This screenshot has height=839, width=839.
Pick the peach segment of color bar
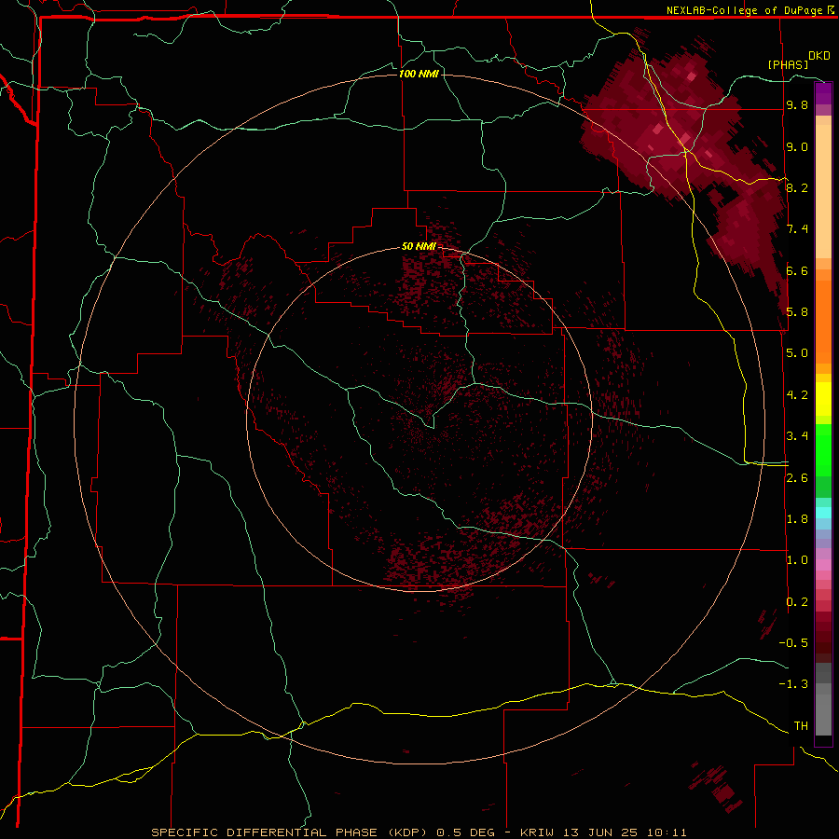point(823,191)
